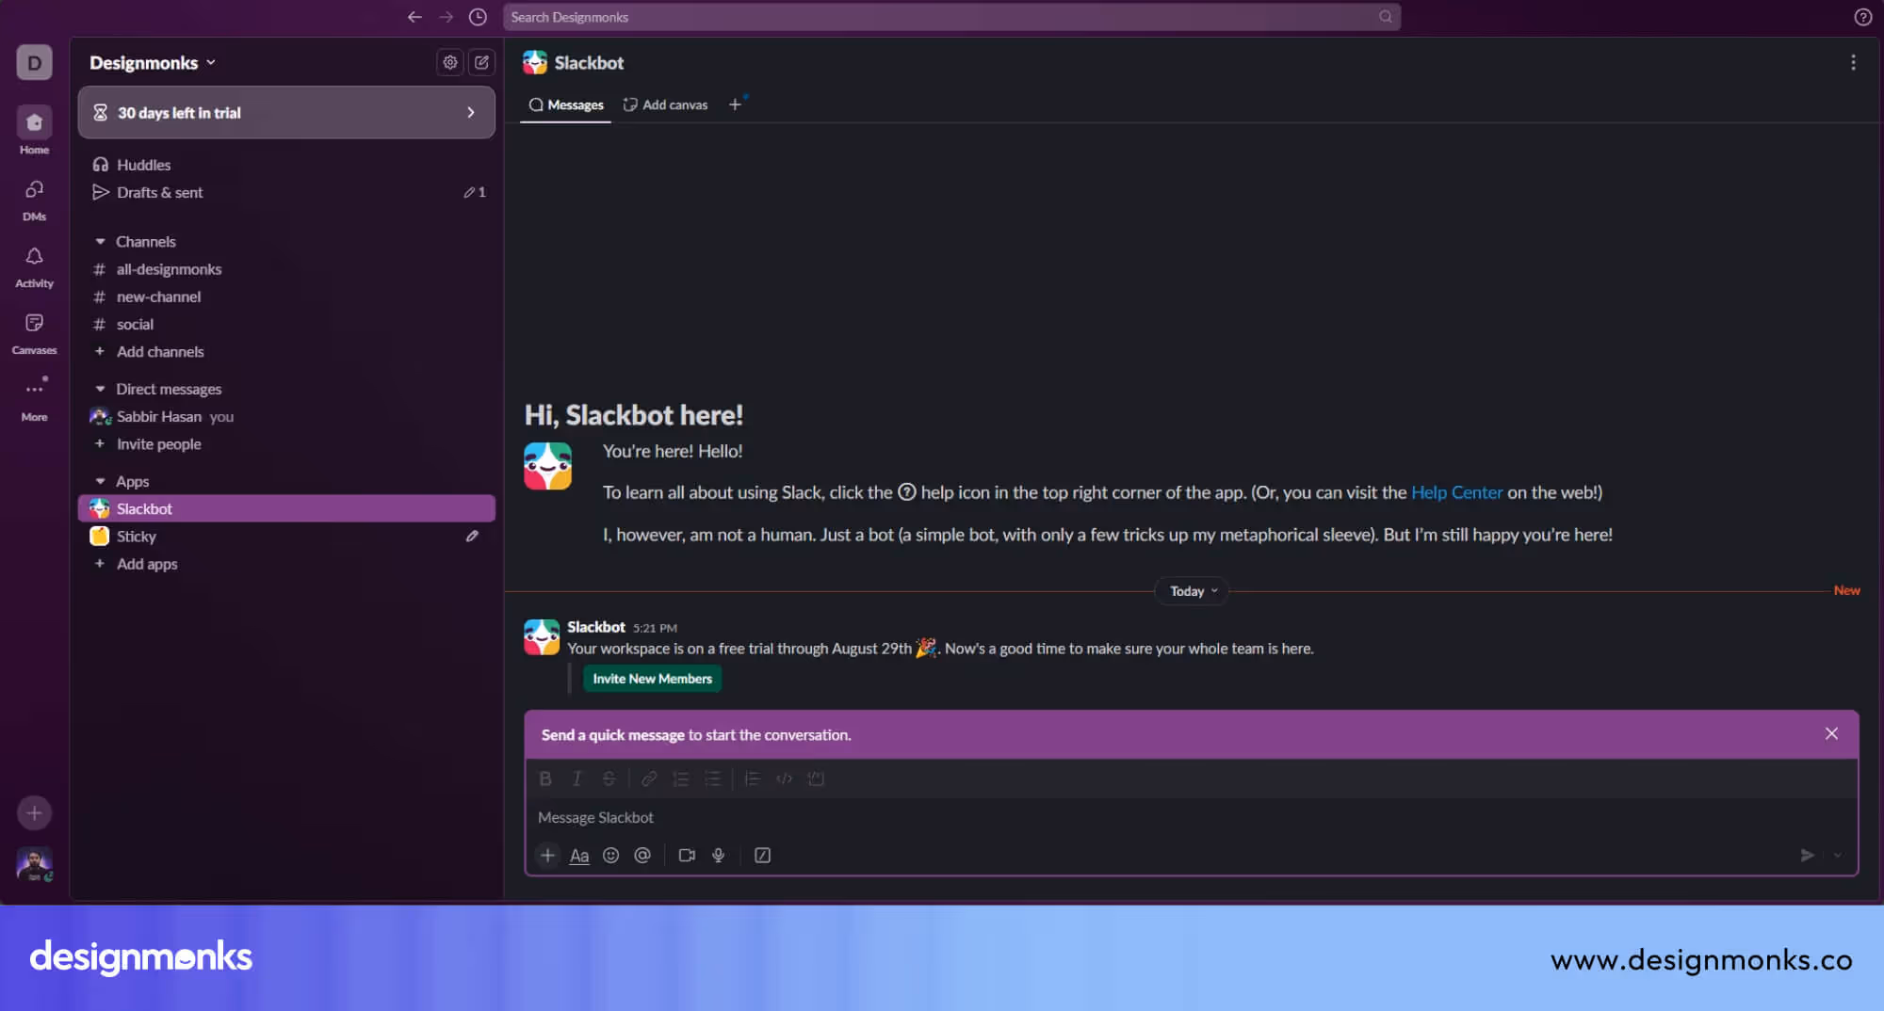Switch to the Messages tab

565,104
